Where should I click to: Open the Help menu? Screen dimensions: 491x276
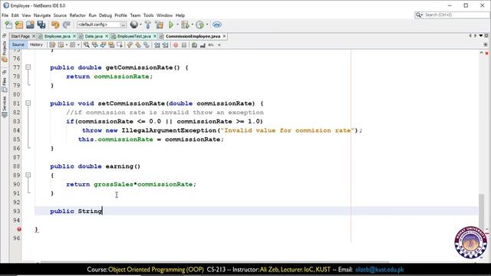(x=180, y=15)
